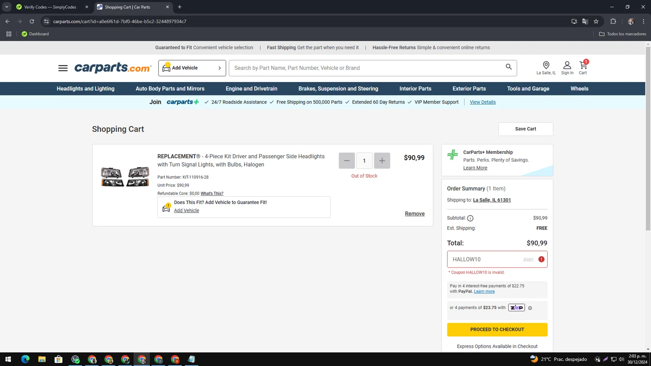This screenshot has width=651, height=366.
Task: Open a new browser tab
Action: [180, 7]
